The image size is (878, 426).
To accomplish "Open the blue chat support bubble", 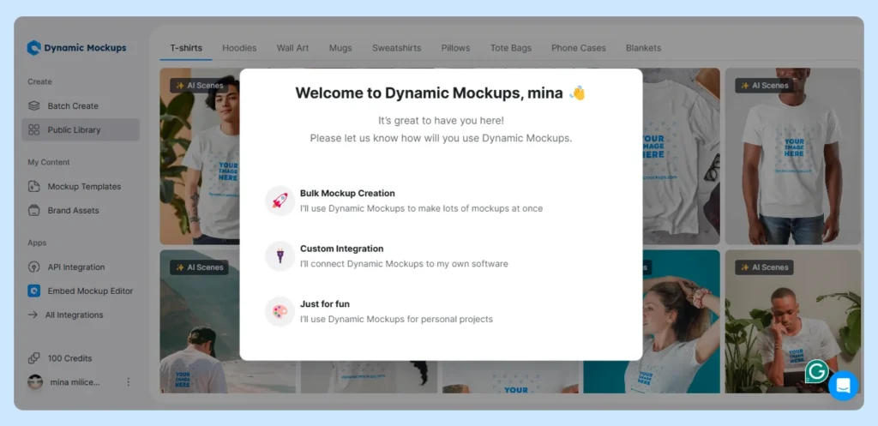I will click(843, 386).
